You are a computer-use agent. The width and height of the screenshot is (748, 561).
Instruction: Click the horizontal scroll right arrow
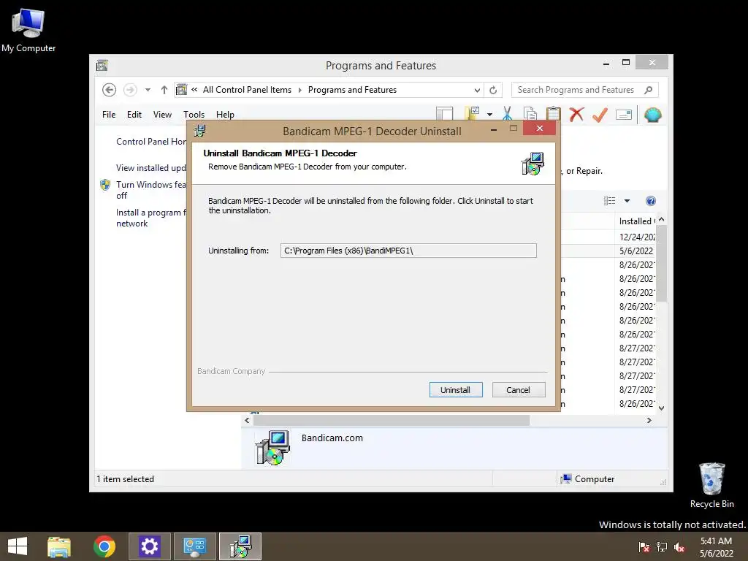click(649, 420)
